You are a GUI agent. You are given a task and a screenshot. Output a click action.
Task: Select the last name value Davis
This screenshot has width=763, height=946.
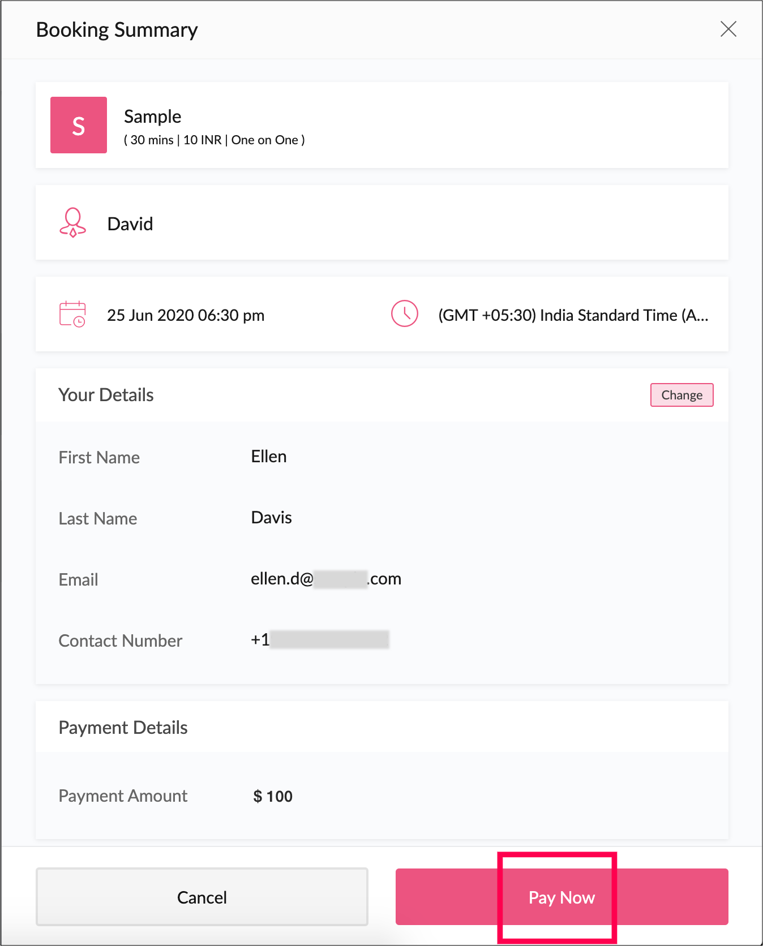[271, 518]
